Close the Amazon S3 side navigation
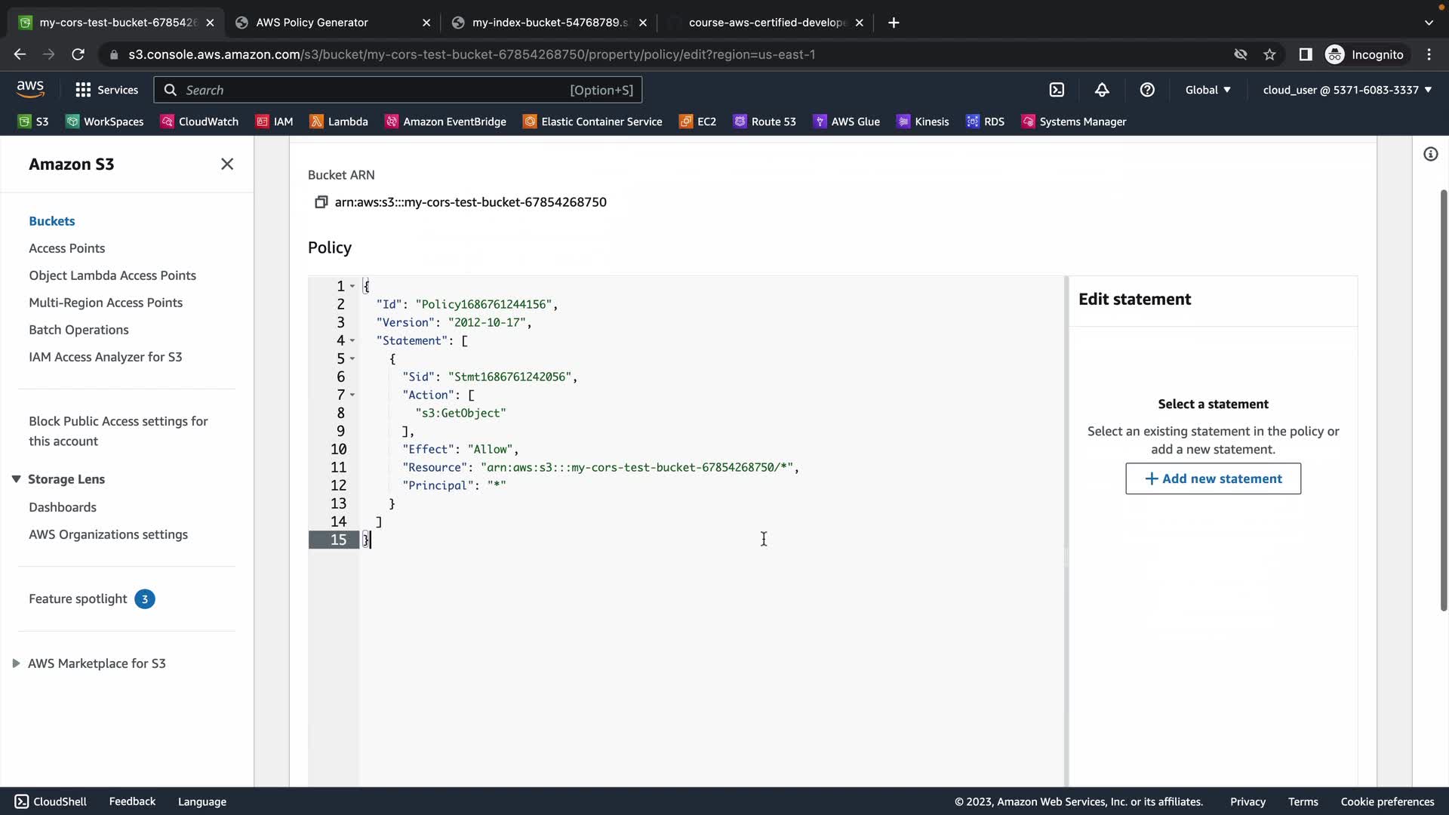This screenshot has height=815, width=1449. click(x=227, y=164)
